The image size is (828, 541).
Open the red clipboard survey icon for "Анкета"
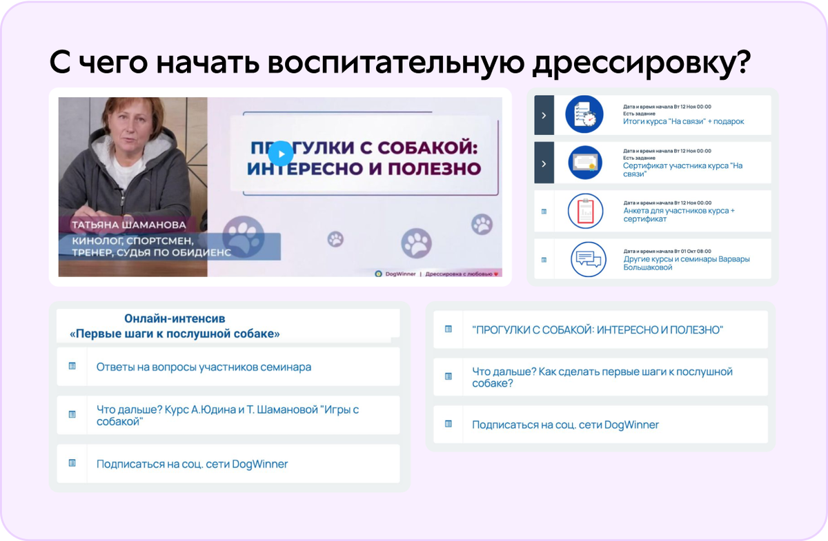tap(584, 211)
